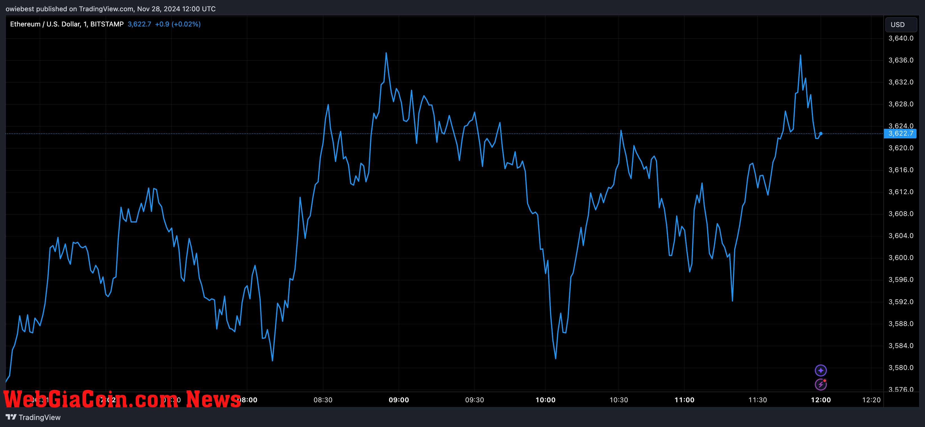Screen dimensions: 925x427
Task: Click the 10:30 time axis label
Action: (x=619, y=400)
